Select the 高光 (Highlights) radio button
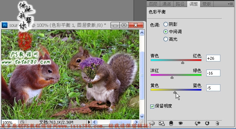 coord(165,39)
